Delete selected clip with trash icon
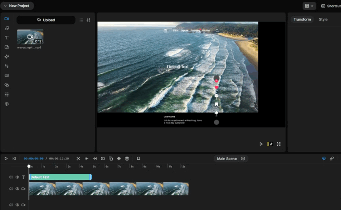The image size is (341, 210). [x=127, y=158]
